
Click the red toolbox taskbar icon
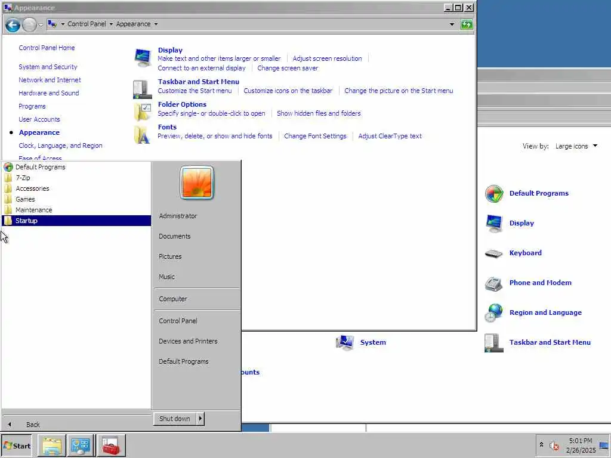click(111, 445)
